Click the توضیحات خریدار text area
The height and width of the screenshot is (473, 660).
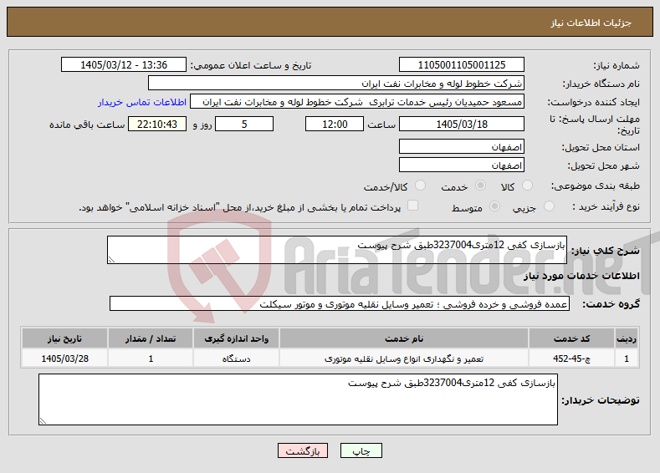298,399
